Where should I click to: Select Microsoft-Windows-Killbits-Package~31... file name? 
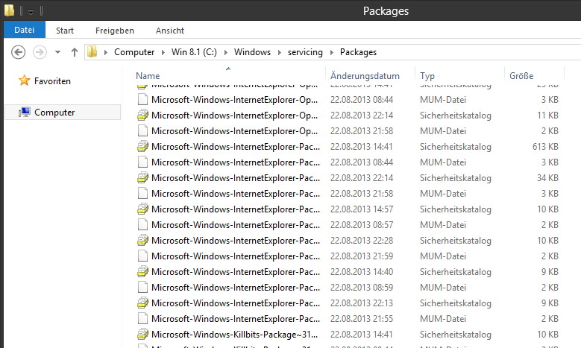coord(234,335)
